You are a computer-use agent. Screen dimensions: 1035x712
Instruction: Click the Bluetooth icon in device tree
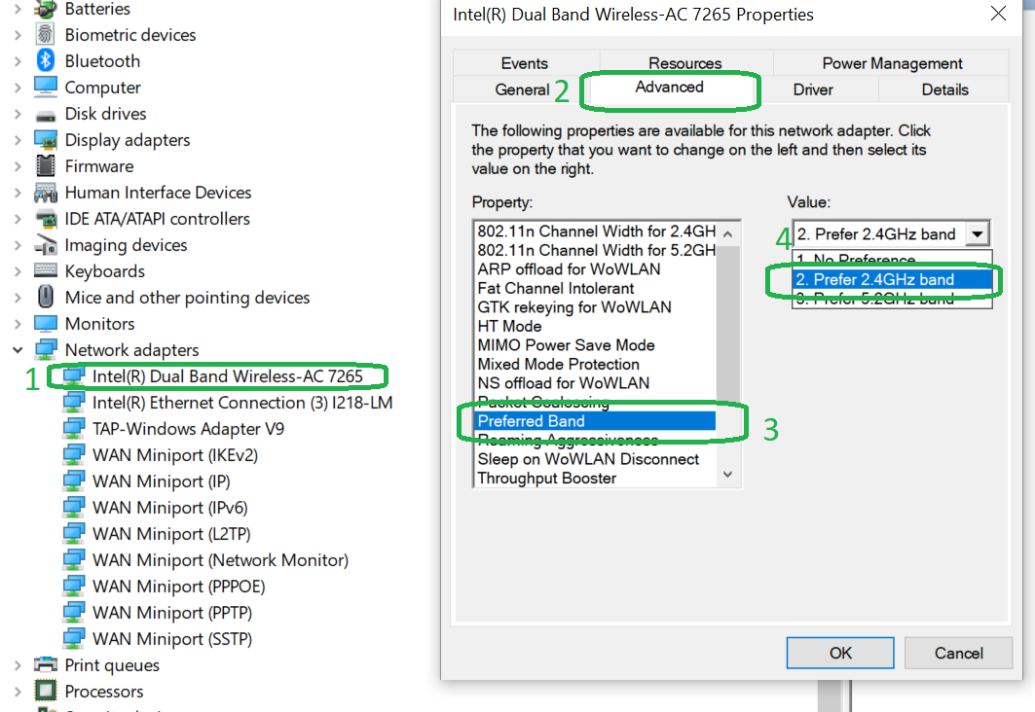(x=46, y=60)
